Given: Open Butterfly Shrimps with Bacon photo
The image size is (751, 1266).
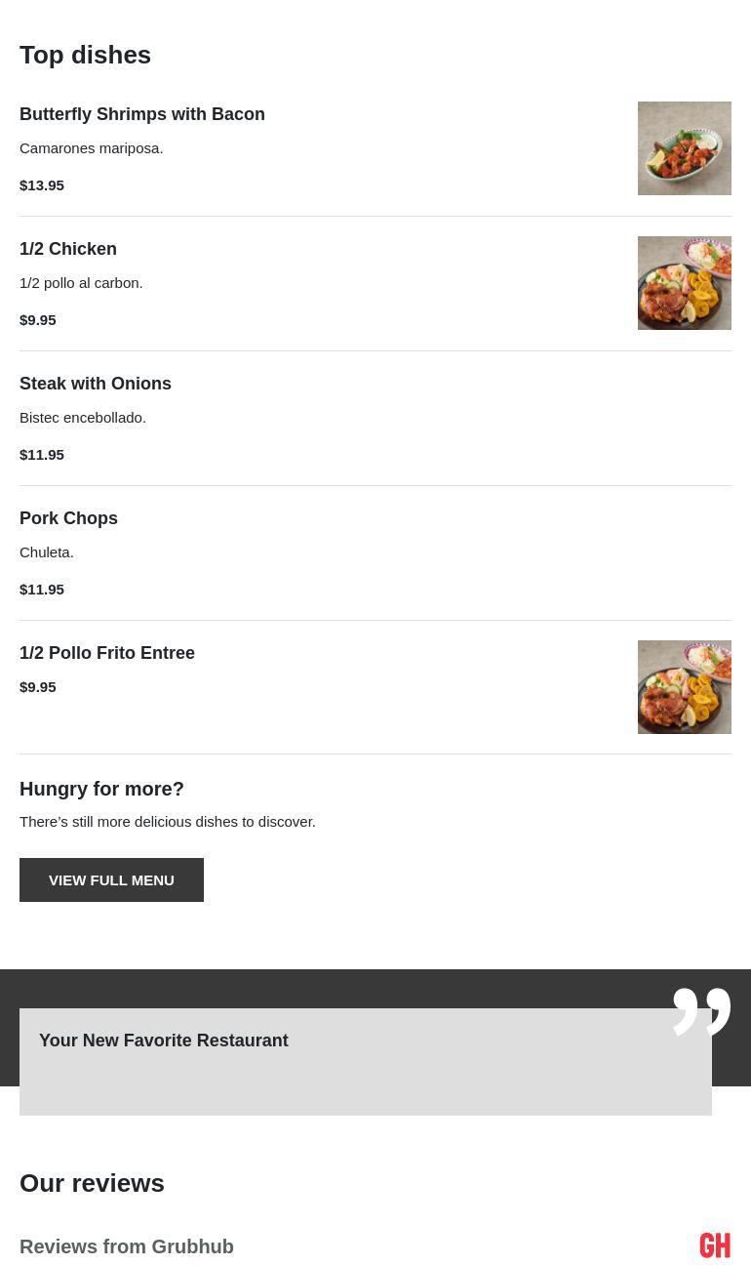Looking at the screenshot, I should (684, 148).
